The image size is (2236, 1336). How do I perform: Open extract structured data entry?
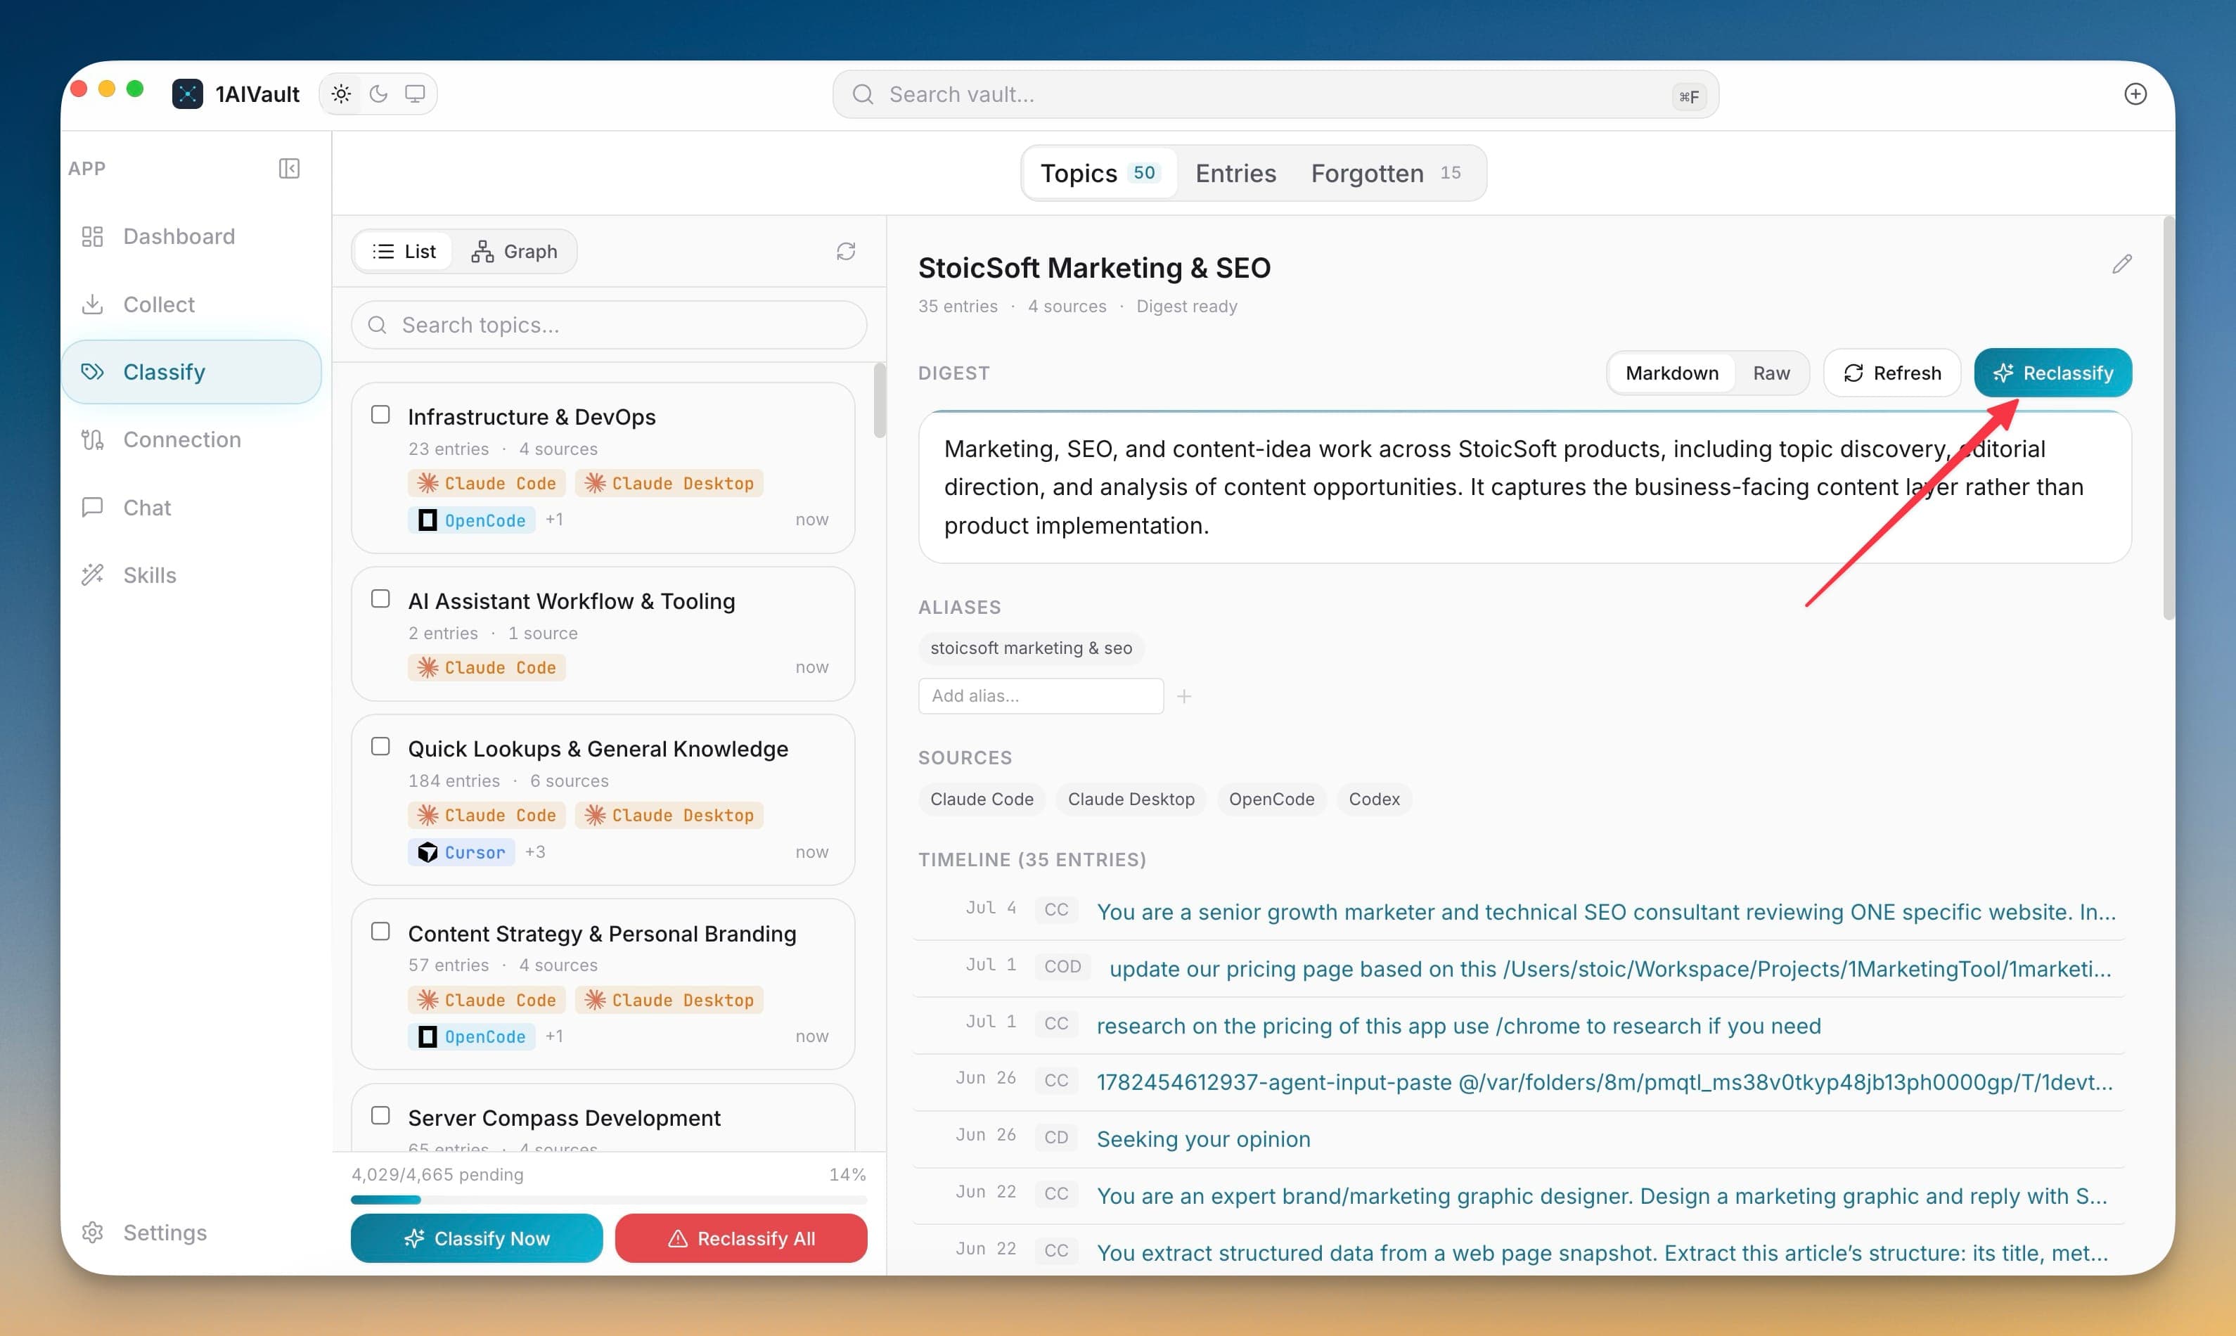click(x=1519, y=1252)
